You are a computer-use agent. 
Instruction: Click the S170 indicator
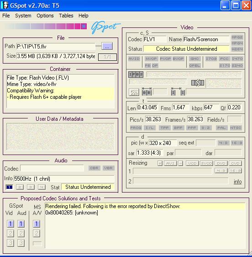[x=225, y=65]
